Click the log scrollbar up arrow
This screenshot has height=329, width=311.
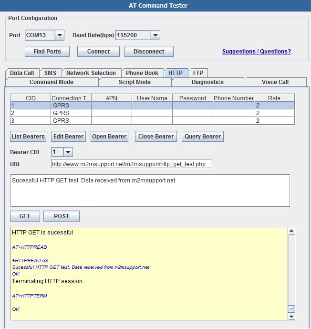(x=291, y=231)
